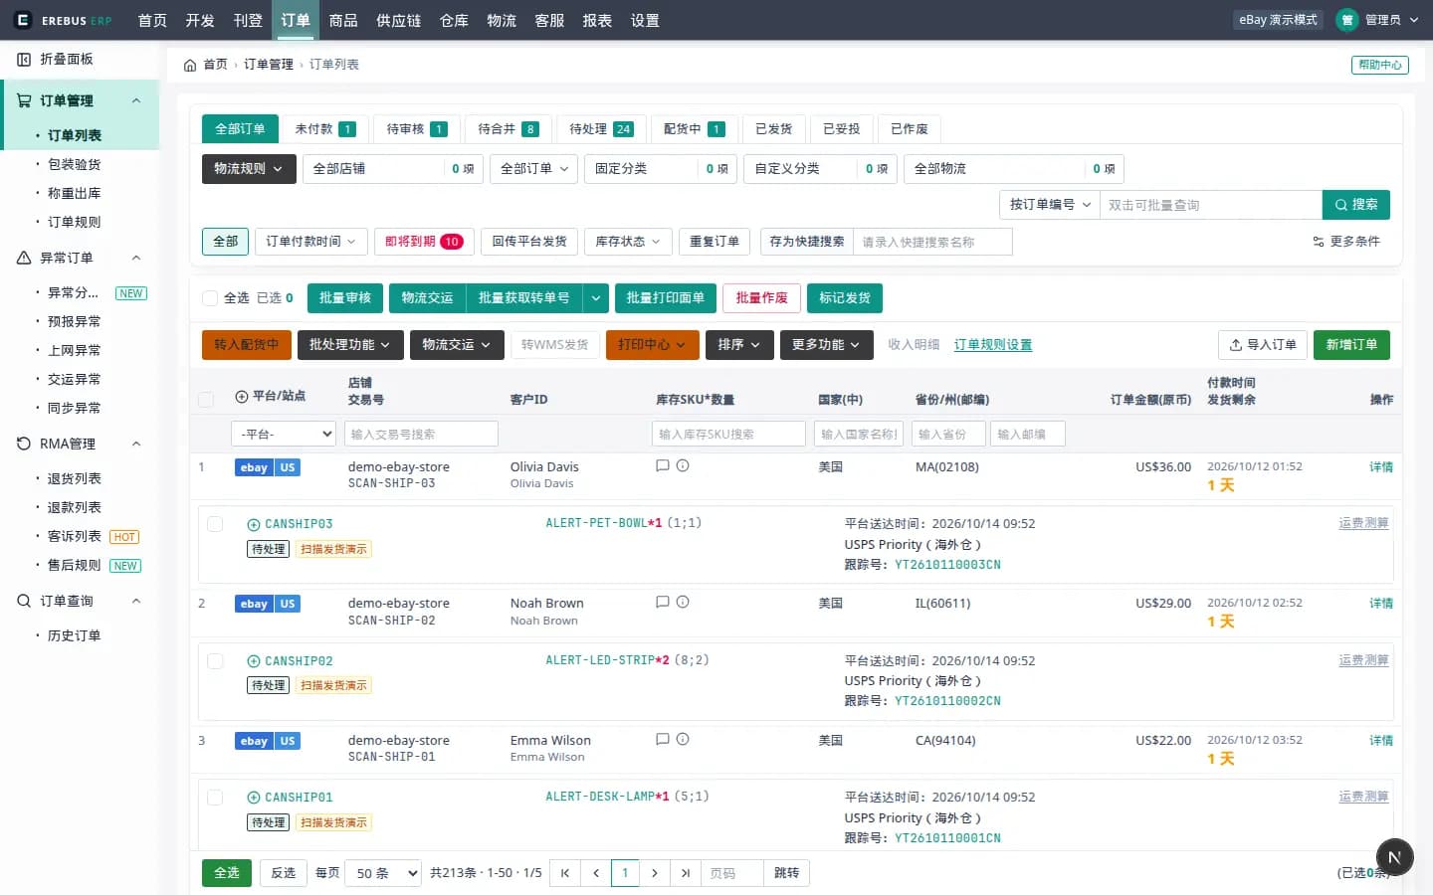Viewport: 1433px width, 895px height.
Task: Click the floating N badge icon
Action: pyautogui.click(x=1394, y=857)
